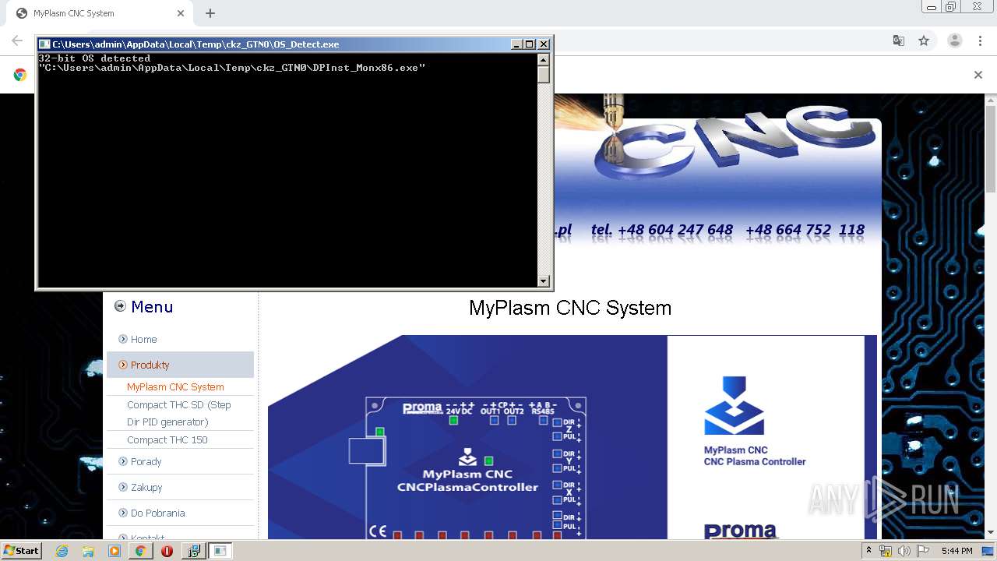Minimize the Chrome window
997x561 pixels.
tap(931, 7)
